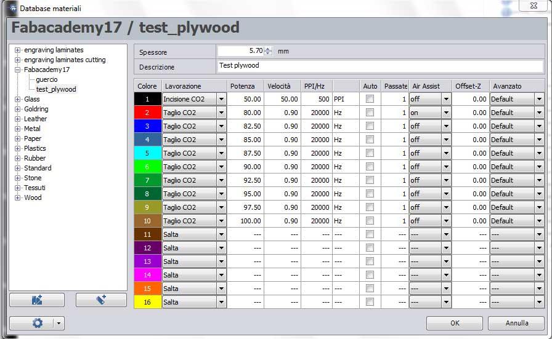Click Passate value in row 4
Image resolution: width=552 pixels, height=339 pixels.
tap(395, 140)
